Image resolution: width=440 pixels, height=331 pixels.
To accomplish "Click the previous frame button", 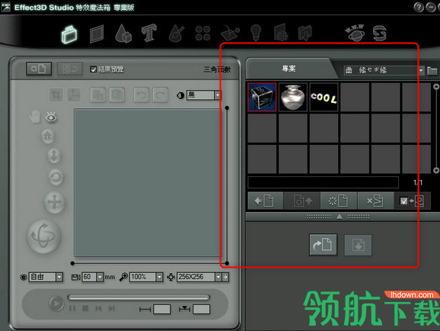I will (x=98, y=309).
